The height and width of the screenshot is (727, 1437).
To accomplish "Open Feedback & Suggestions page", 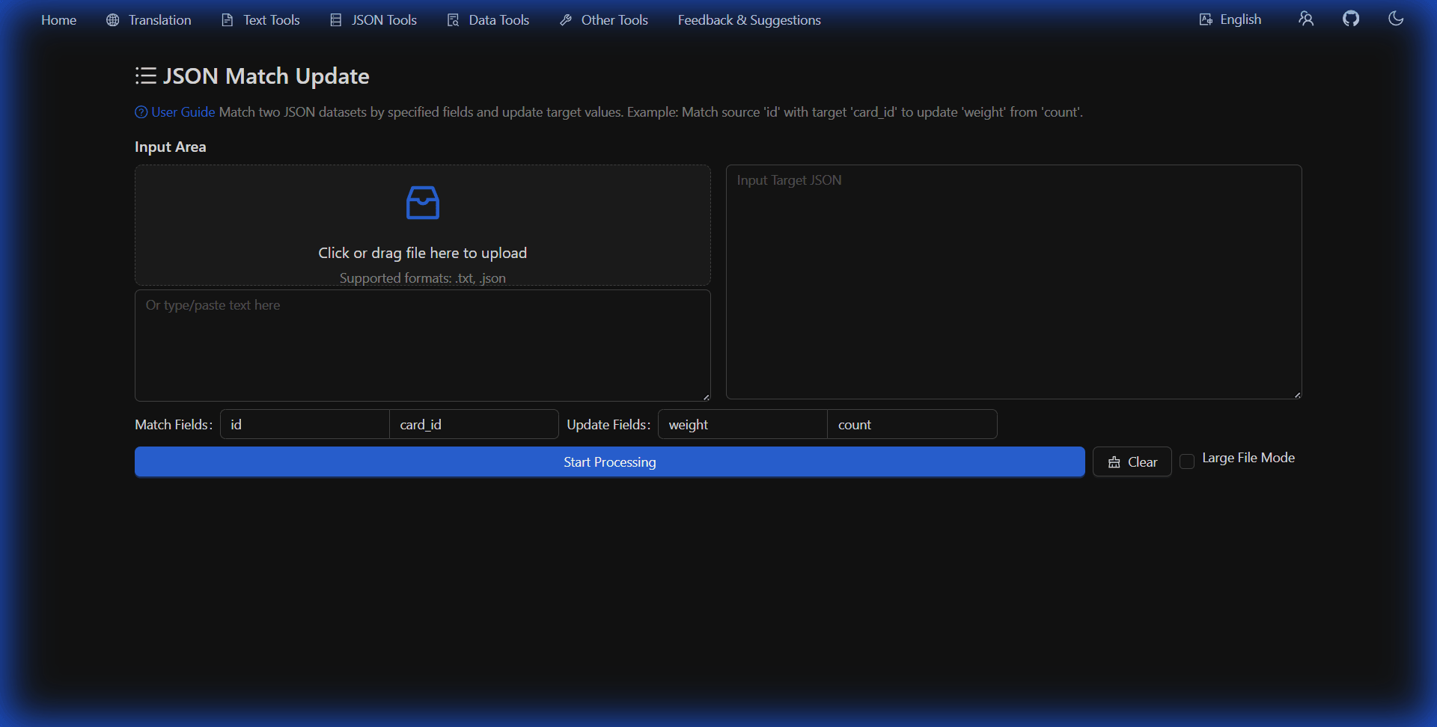I will (x=749, y=20).
